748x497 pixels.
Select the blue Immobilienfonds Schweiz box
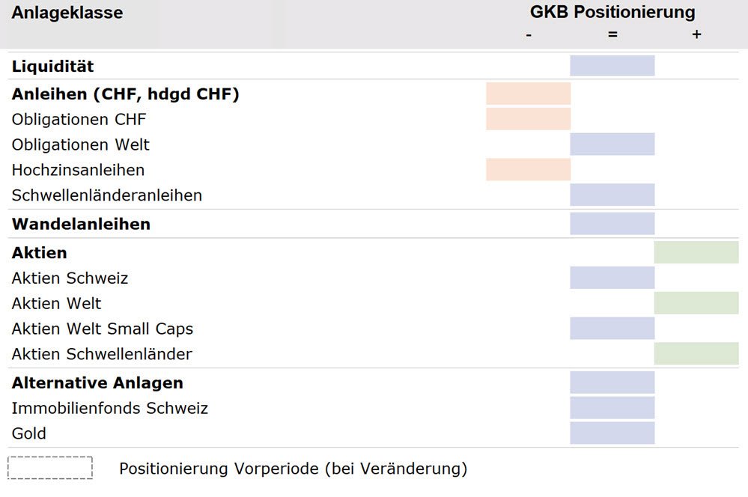pyautogui.click(x=612, y=408)
